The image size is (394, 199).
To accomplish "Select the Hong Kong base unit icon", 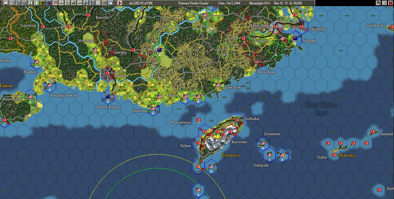I will pyautogui.click(x=108, y=97).
